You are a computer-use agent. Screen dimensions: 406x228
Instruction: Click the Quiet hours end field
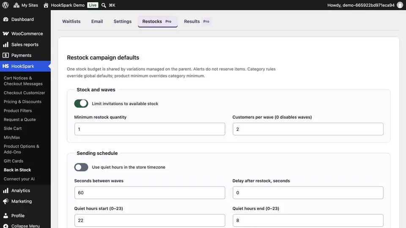[x=308, y=220]
